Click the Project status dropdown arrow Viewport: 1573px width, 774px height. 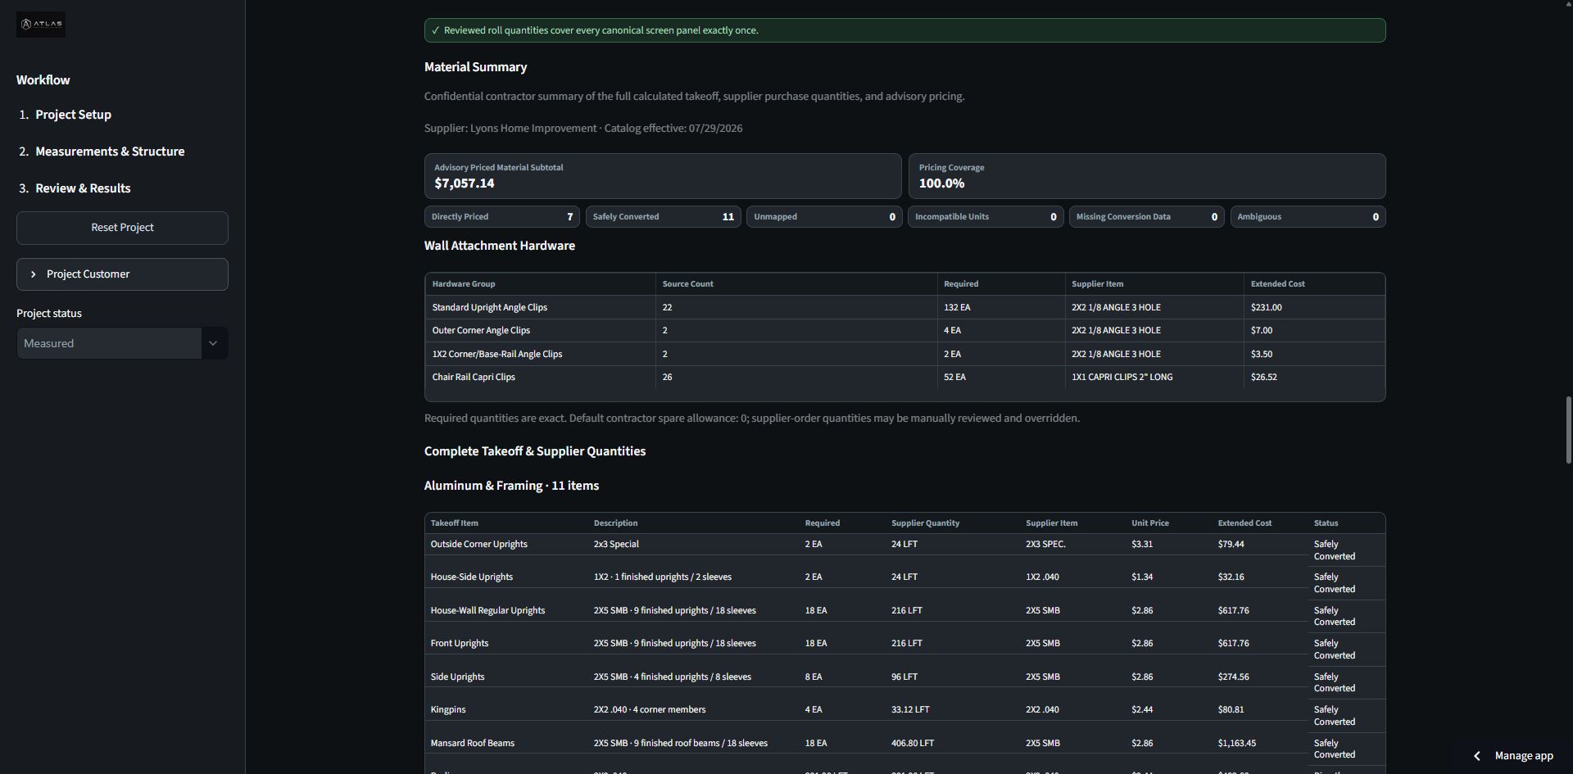click(x=213, y=343)
